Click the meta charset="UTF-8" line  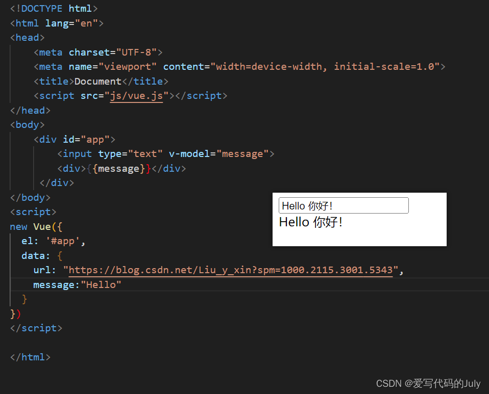point(98,52)
